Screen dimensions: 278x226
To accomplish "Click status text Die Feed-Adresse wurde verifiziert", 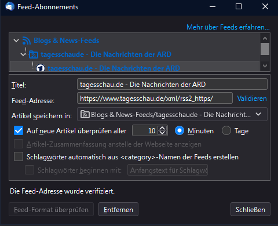I will [62, 191].
